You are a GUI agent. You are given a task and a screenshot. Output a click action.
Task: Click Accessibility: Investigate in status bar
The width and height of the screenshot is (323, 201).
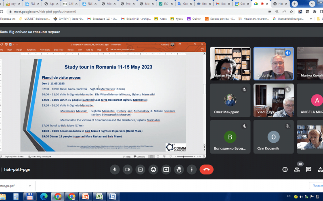tap(40, 156)
